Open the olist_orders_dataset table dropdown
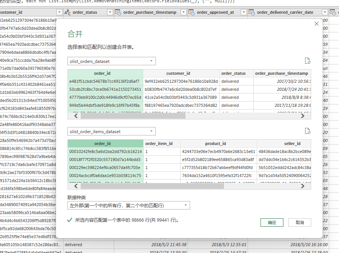Image resolution: width=339 pixels, height=253 pixels. coord(112,61)
